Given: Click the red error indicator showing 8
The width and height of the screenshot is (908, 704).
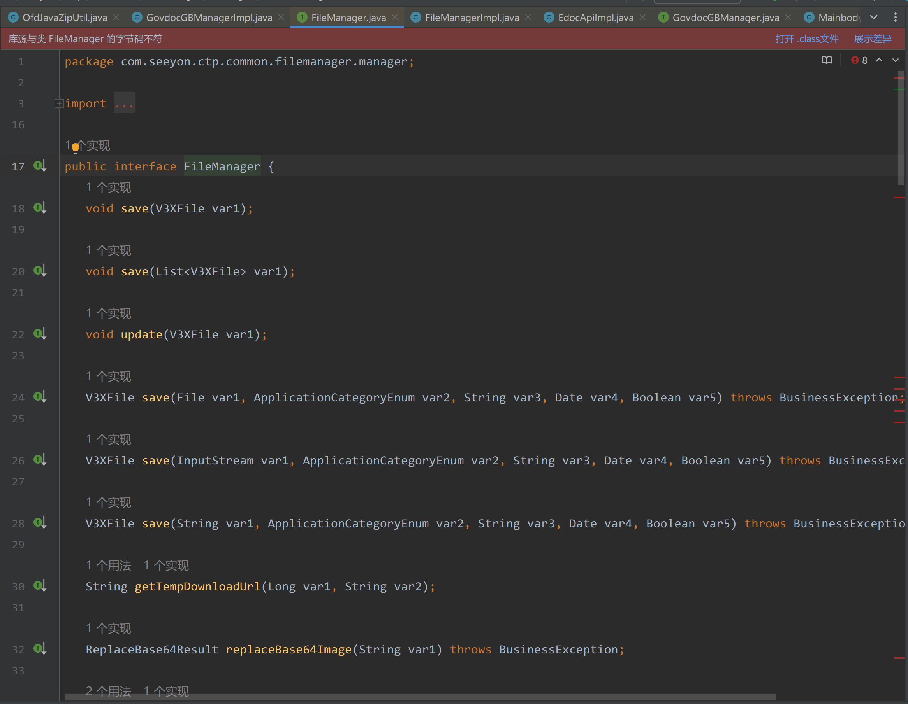Looking at the screenshot, I should click(x=859, y=60).
